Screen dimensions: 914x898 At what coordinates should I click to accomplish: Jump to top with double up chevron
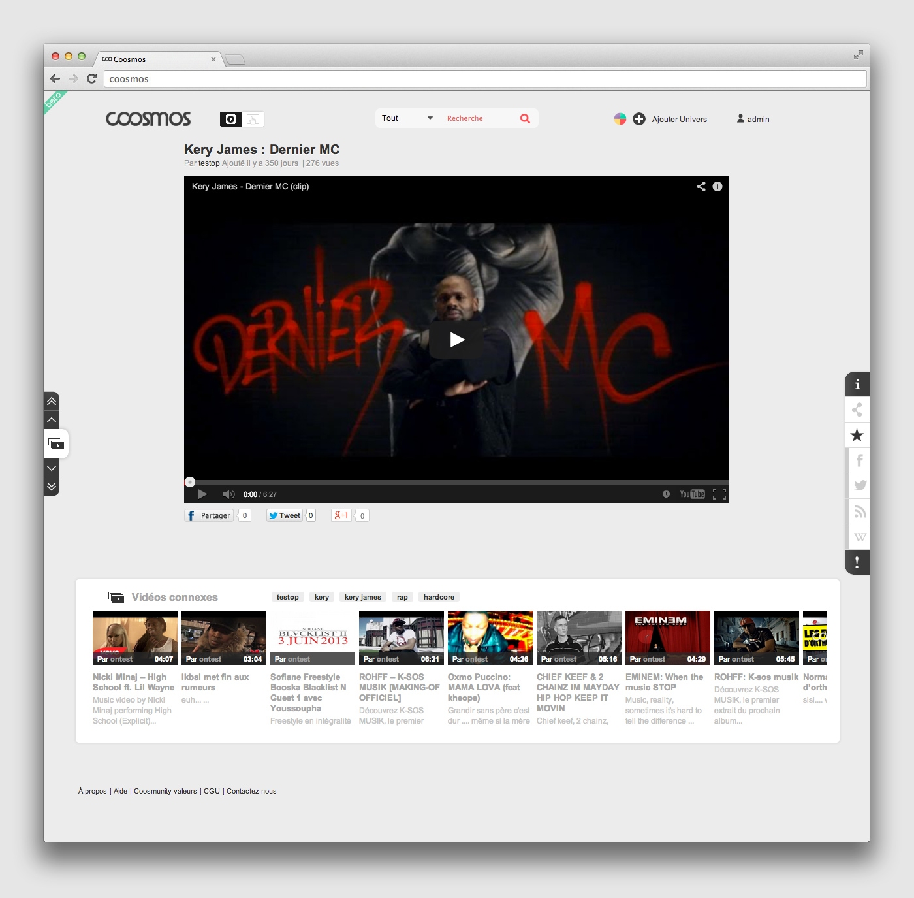(52, 401)
